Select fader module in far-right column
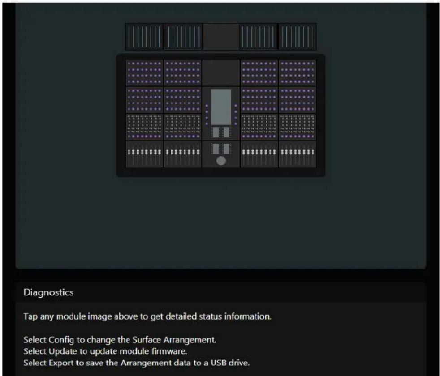Viewport: 440px width, 376px height. pyautogui.click(x=297, y=154)
